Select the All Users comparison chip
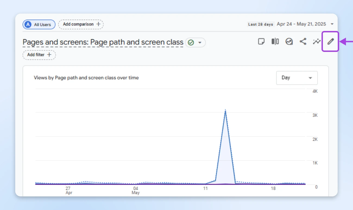This screenshot has width=353, height=210. [x=39, y=24]
